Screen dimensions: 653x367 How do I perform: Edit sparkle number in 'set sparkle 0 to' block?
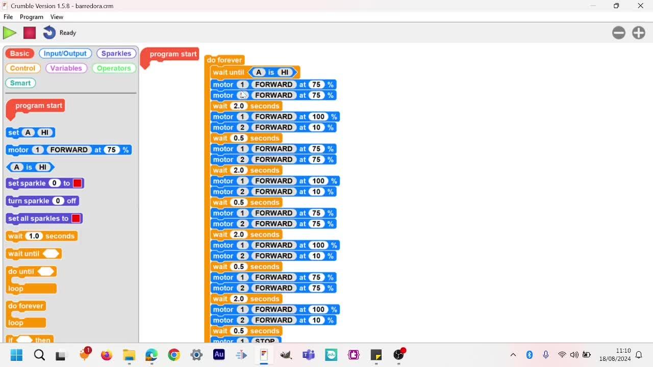click(55, 183)
